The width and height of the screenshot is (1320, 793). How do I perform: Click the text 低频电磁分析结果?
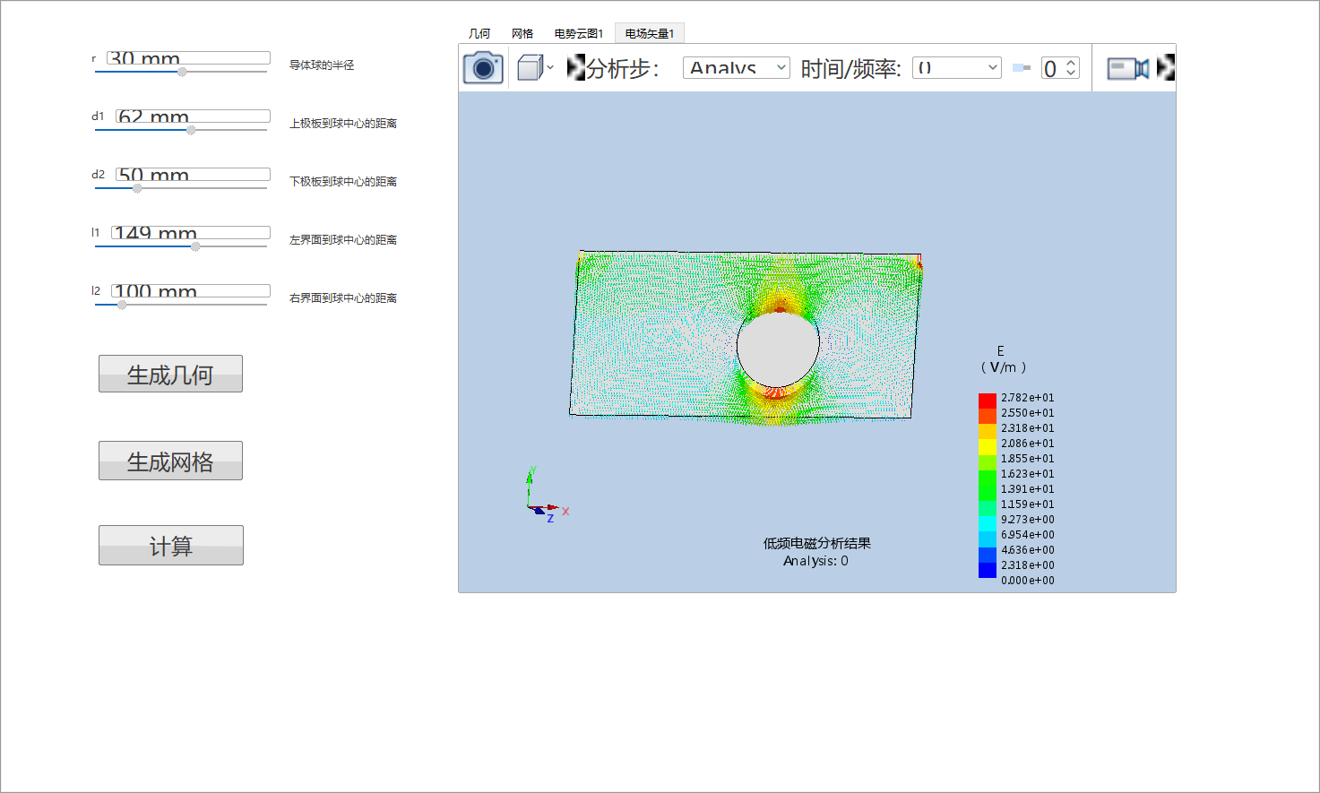point(817,543)
